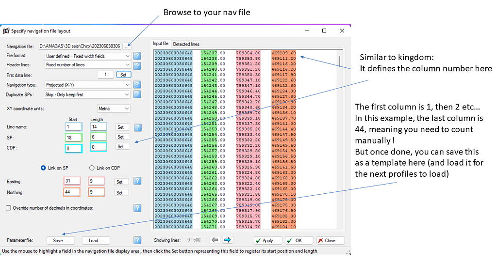The width and height of the screenshot is (497, 279).
Task: Select the Link on CDP radio button
Action: [92, 168]
